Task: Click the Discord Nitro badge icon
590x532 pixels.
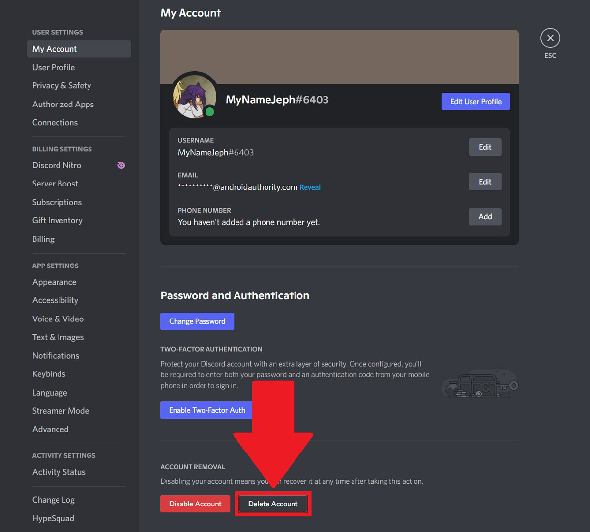Action: (120, 165)
